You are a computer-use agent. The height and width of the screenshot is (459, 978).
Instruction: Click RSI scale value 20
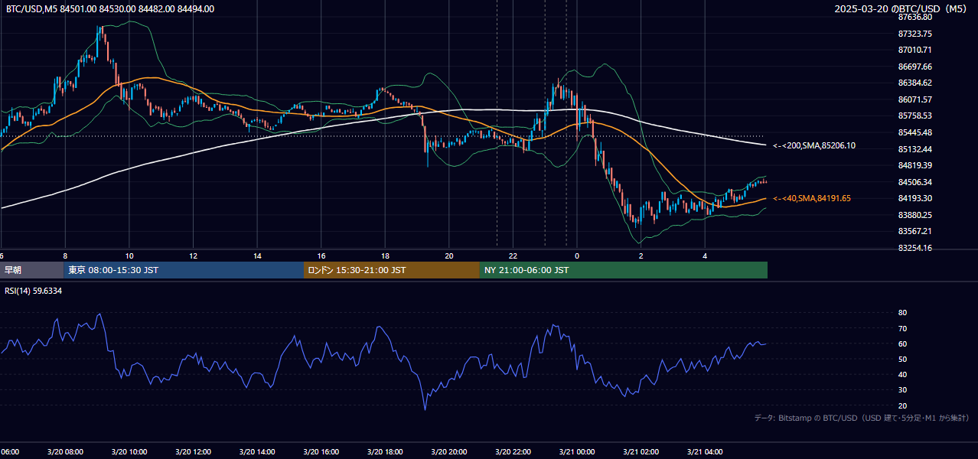[x=902, y=405]
